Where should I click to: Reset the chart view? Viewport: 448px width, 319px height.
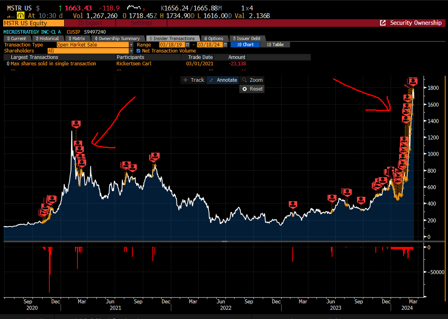point(252,89)
